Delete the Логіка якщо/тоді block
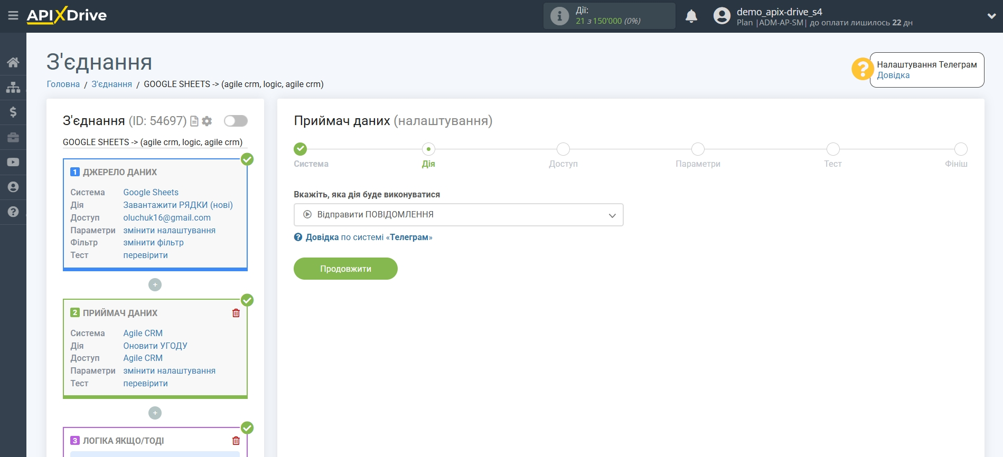 click(236, 441)
